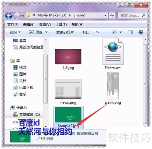
Task: Click 指定拍摄日期 in details pane
Action: [x=88, y=133]
